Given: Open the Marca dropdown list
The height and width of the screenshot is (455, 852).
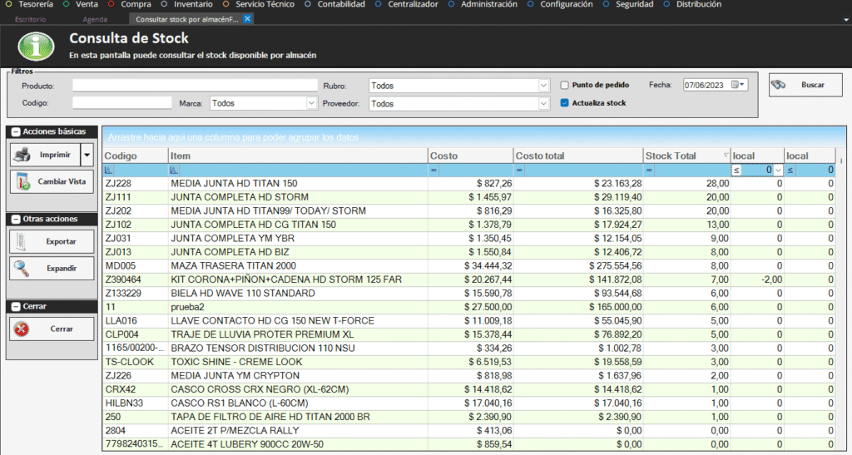Looking at the screenshot, I should click(312, 104).
